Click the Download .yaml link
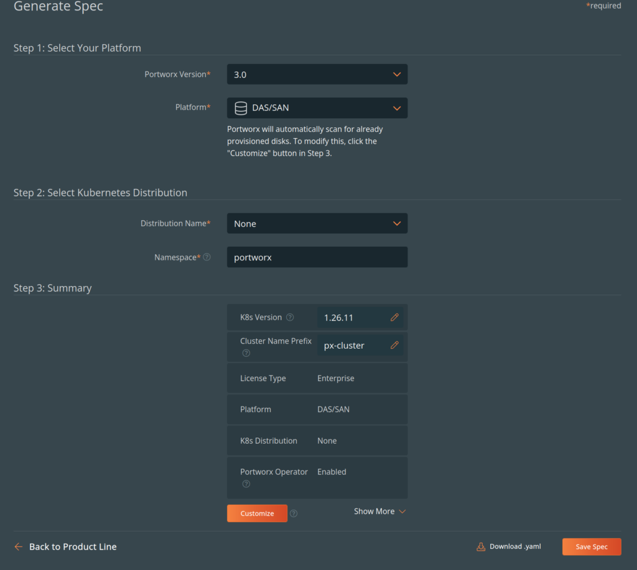The image size is (637, 570). coord(514,546)
